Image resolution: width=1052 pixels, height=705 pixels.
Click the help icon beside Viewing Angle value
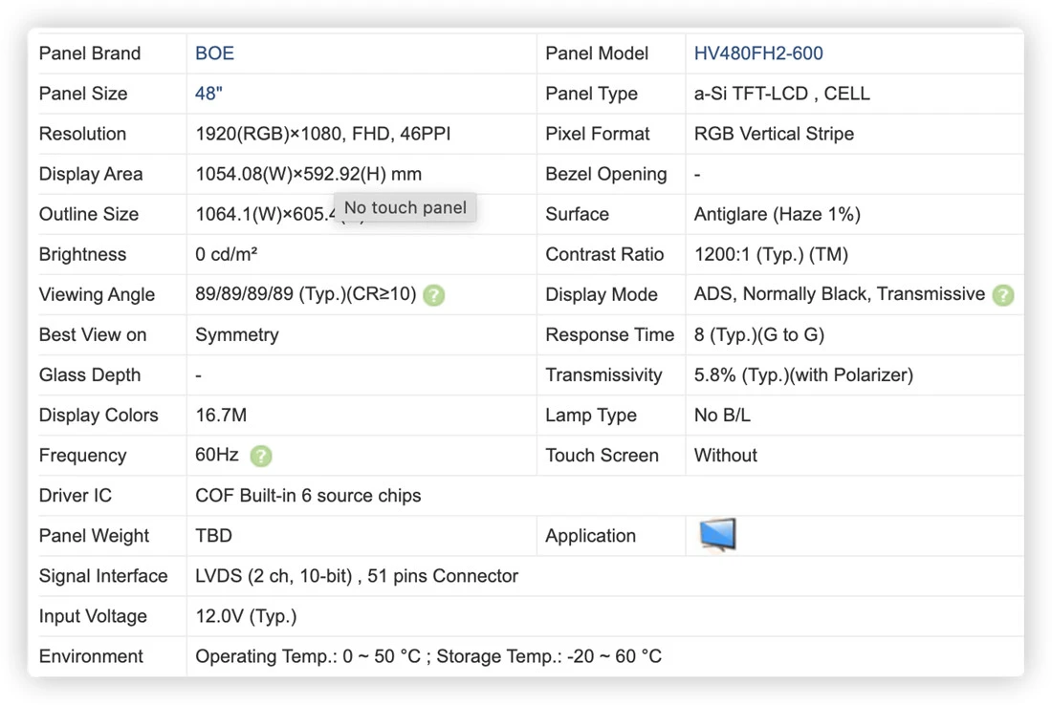[x=434, y=295]
